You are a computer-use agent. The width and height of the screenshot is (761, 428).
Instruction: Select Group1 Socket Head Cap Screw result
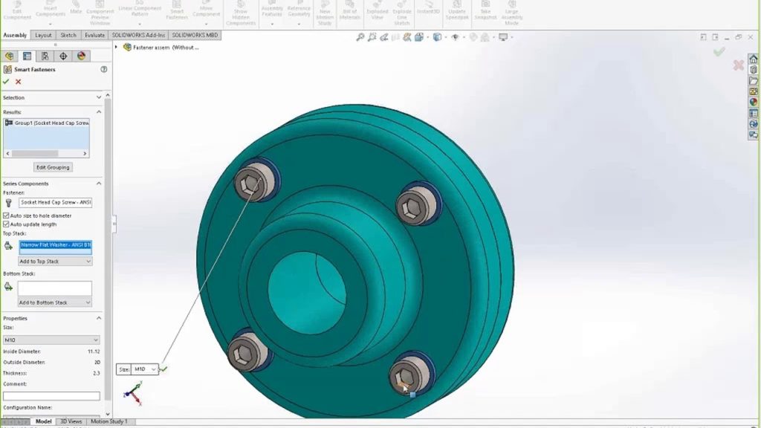click(47, 123)
